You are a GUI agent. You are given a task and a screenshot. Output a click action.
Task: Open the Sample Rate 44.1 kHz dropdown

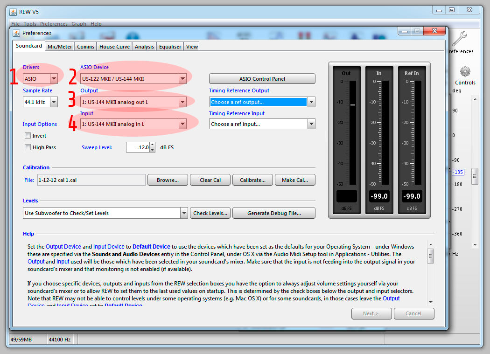[54, 102]
